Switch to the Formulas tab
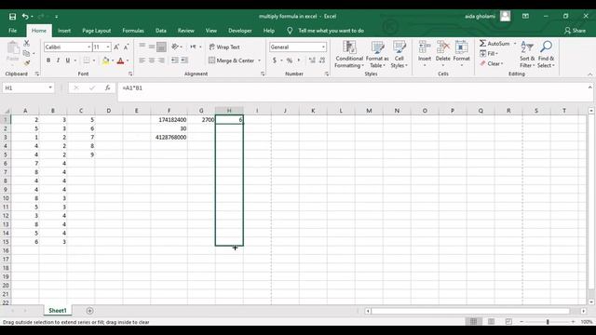Viewport: 596px width, 335px height. 133,31
